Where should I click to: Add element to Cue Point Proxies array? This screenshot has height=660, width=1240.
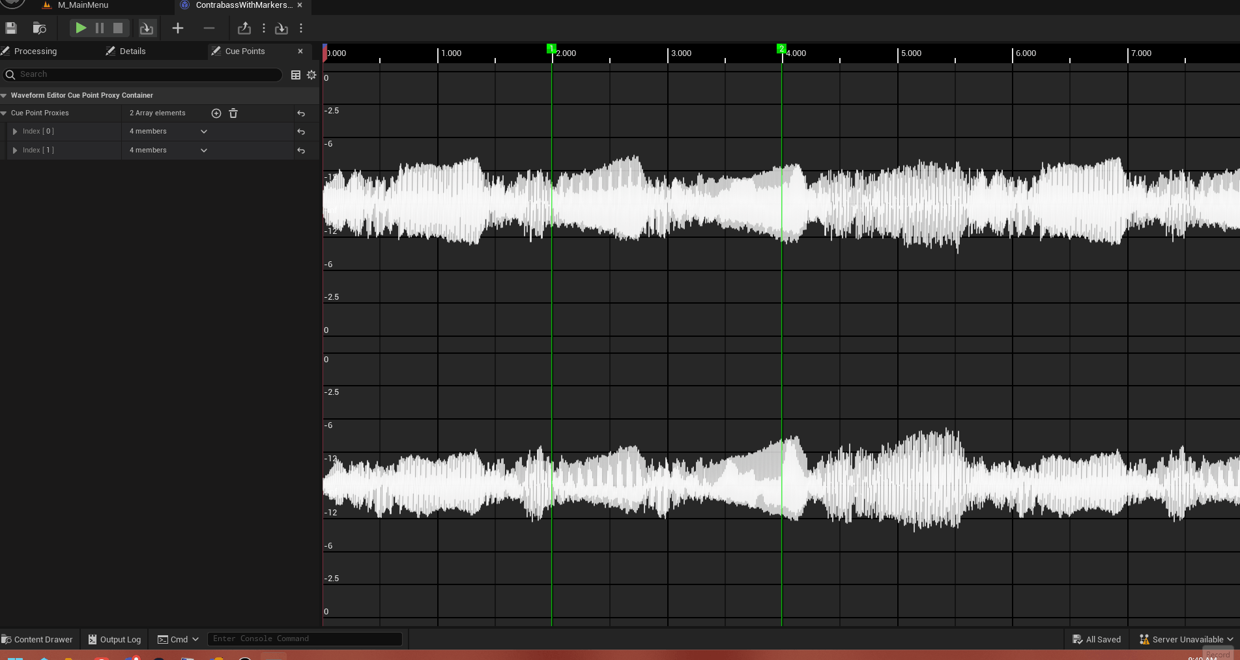point(216,113)
